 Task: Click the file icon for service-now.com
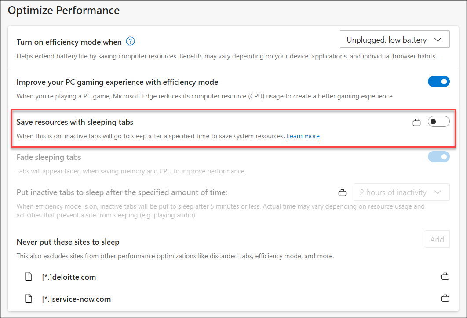(x=29, y=299)
